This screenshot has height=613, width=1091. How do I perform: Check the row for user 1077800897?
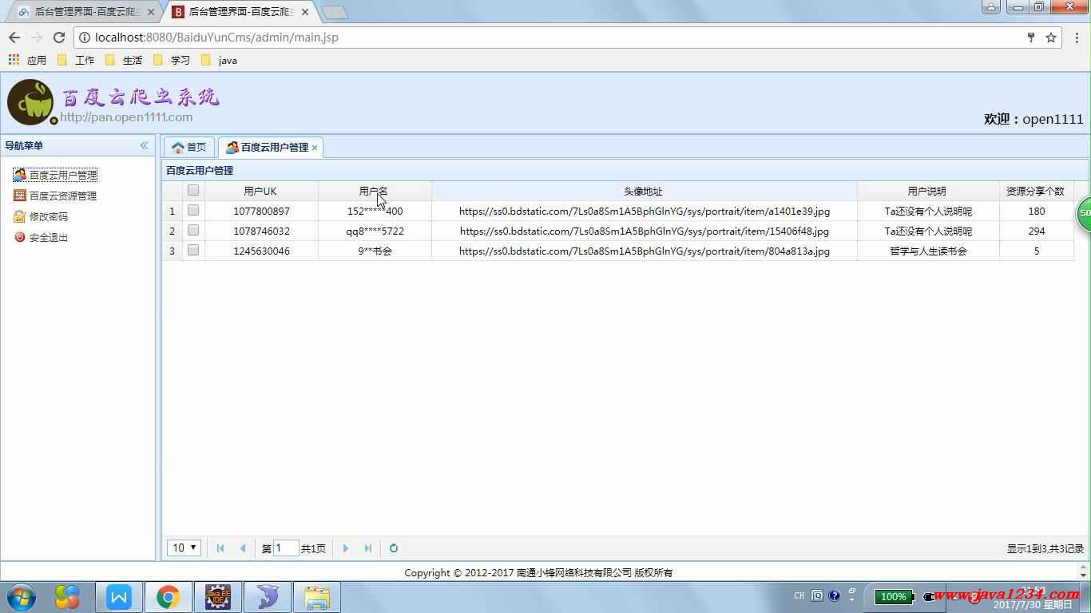tap(193, 211)
